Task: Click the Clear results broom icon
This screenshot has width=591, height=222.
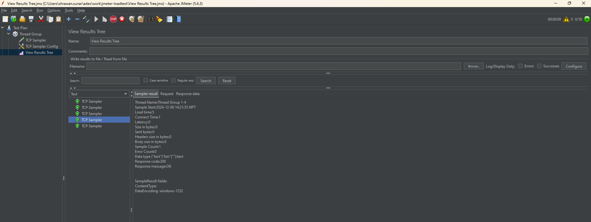Action: click(132, 19)
